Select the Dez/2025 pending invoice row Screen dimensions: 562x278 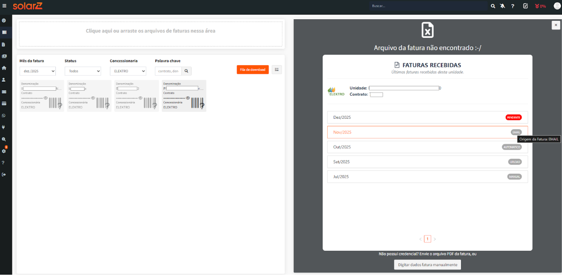click(x=427, y=117)
